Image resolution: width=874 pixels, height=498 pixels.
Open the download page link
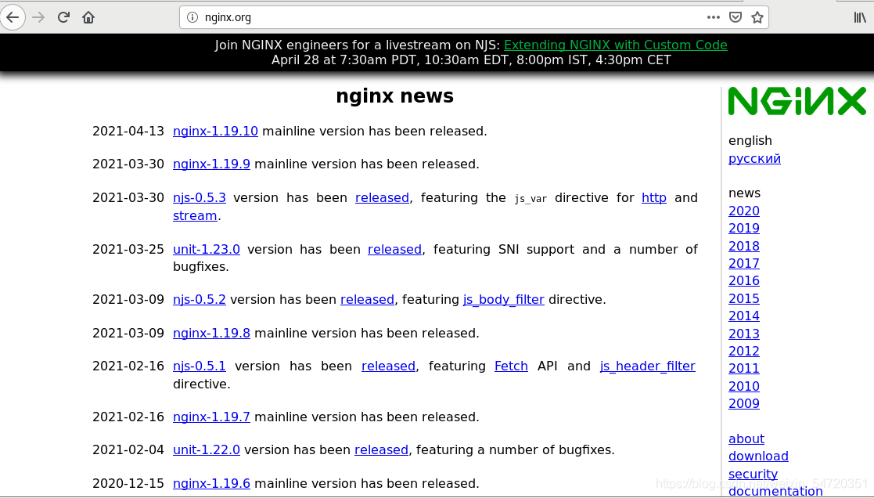(758, 456)
